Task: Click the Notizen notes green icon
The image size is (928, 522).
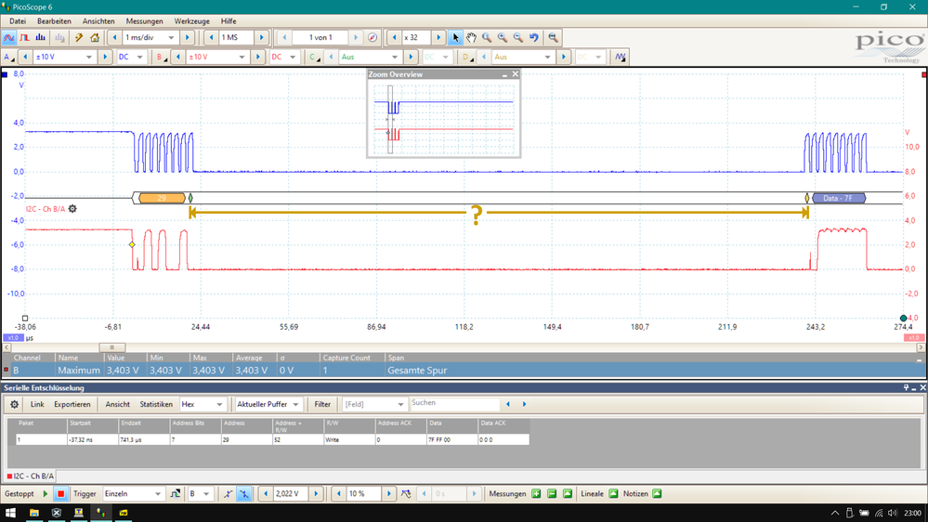Action: pos(657,493)
